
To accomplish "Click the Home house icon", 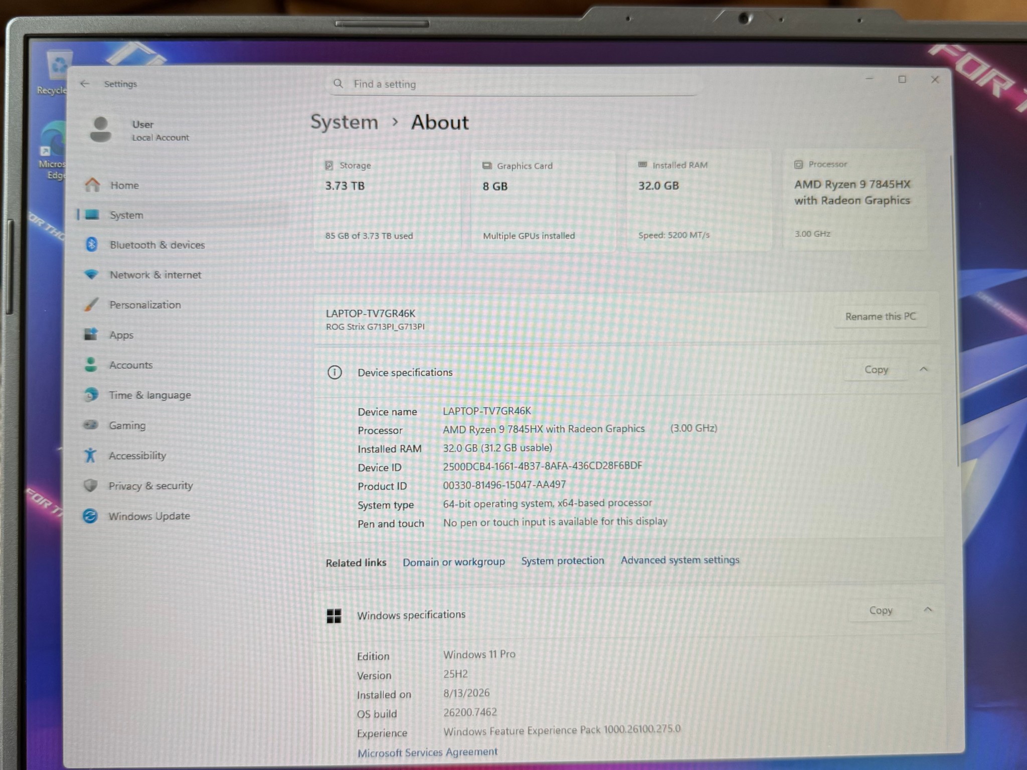I will (x=92, y=185).
